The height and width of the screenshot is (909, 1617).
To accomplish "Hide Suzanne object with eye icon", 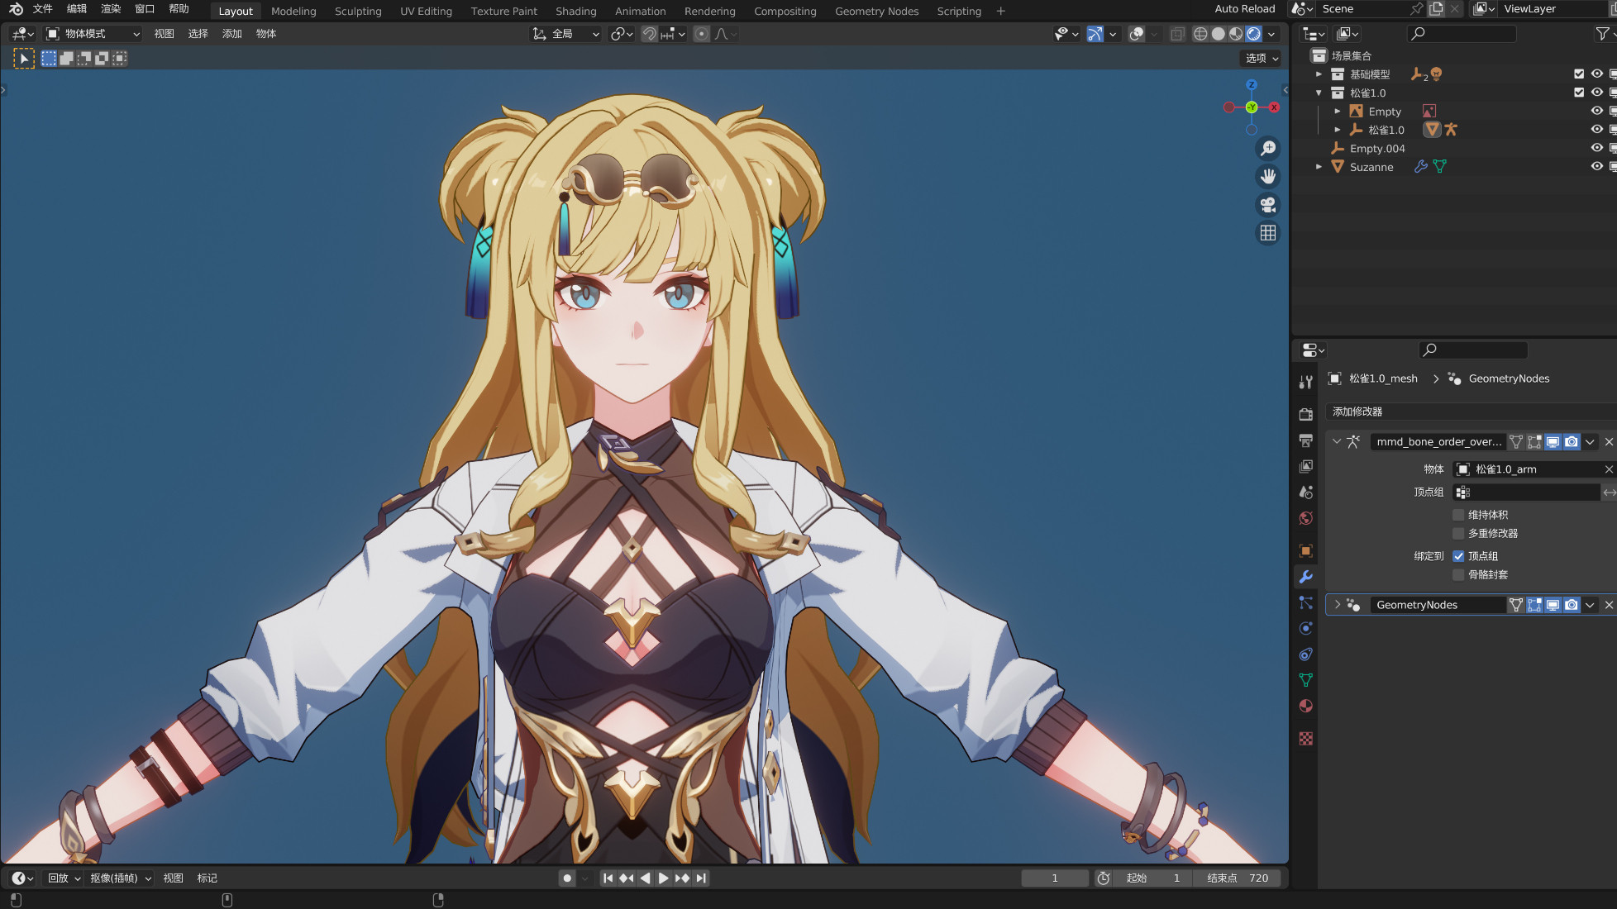I will (x=1596, y=167).
